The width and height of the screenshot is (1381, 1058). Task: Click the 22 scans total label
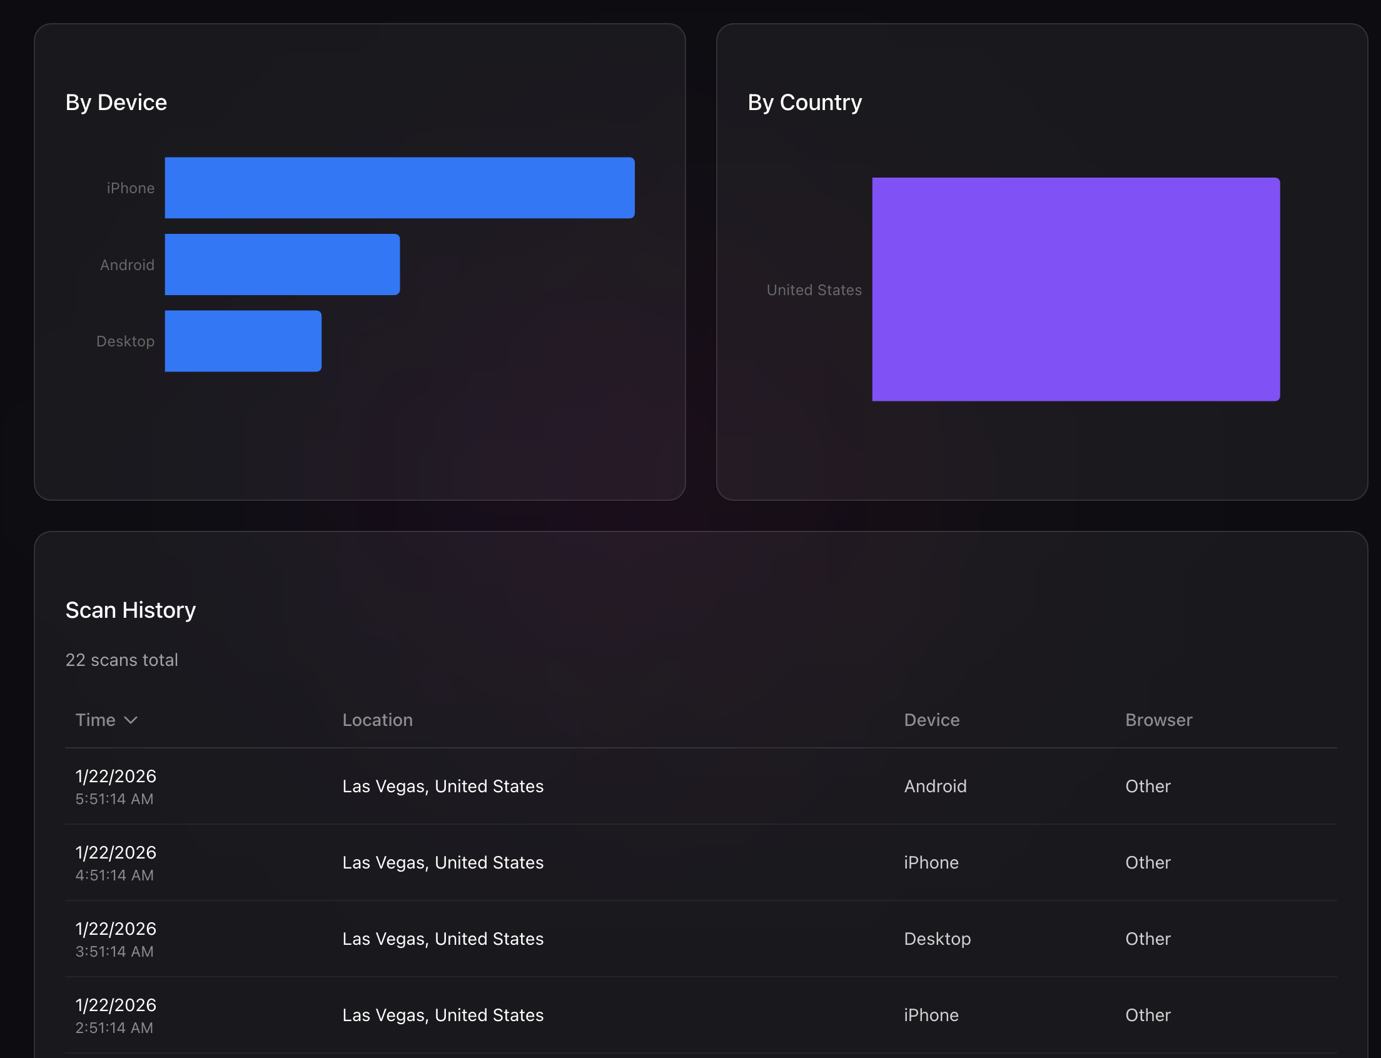[x=121, y=659]
